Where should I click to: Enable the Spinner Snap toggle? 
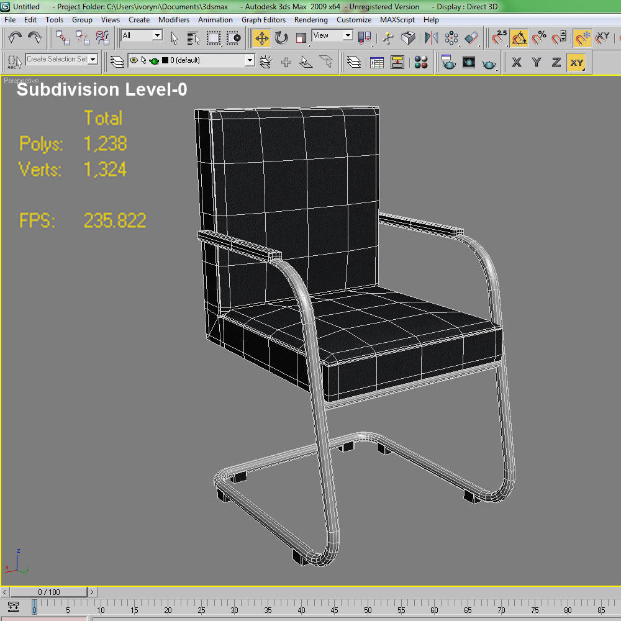coord(559,38)
